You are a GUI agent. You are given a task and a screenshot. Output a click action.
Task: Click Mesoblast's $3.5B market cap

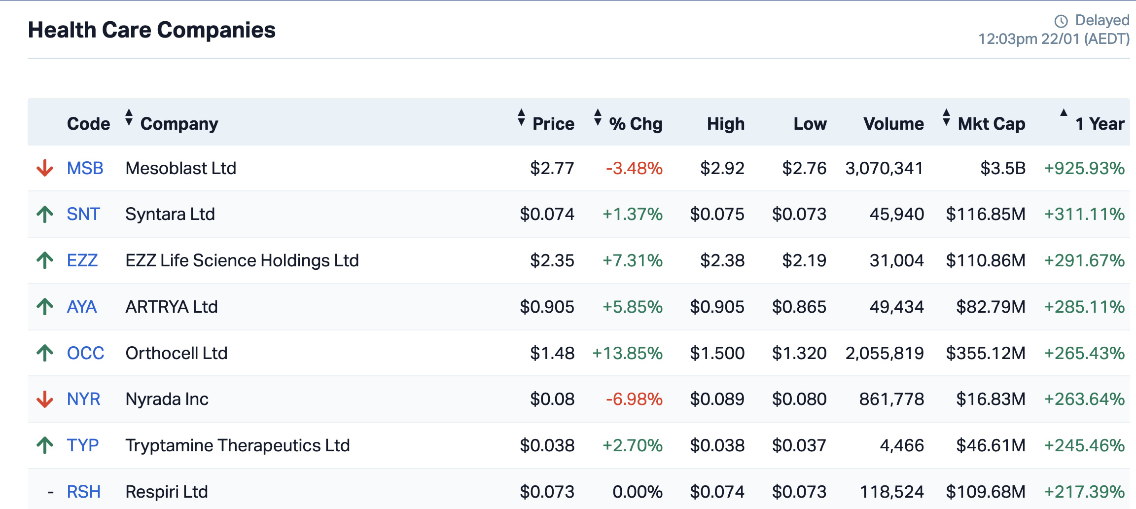tap(1003, 168)
